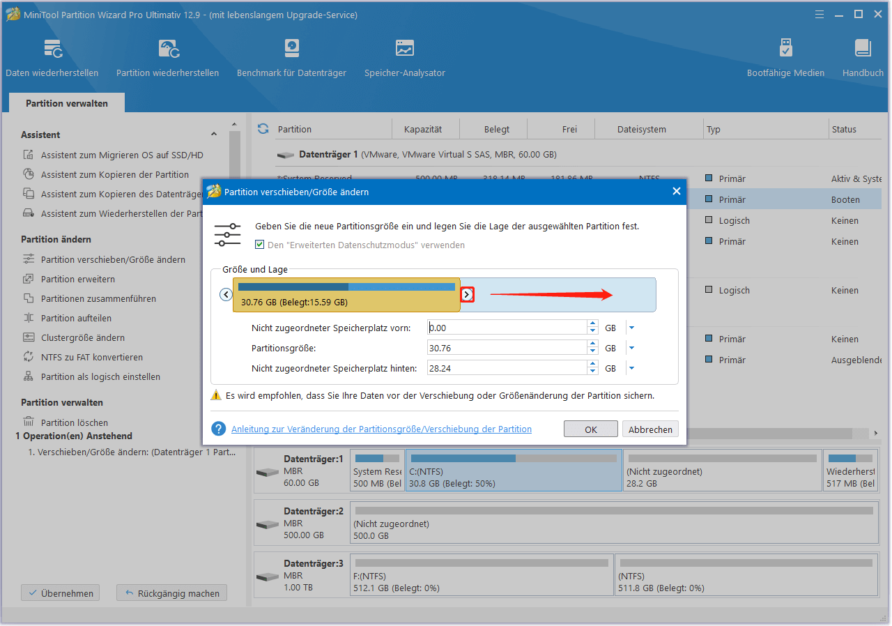The width and height of the screenshot is (892, 626).
Task: Select C:(NTFS) partition in disk map
Action: 514,471
